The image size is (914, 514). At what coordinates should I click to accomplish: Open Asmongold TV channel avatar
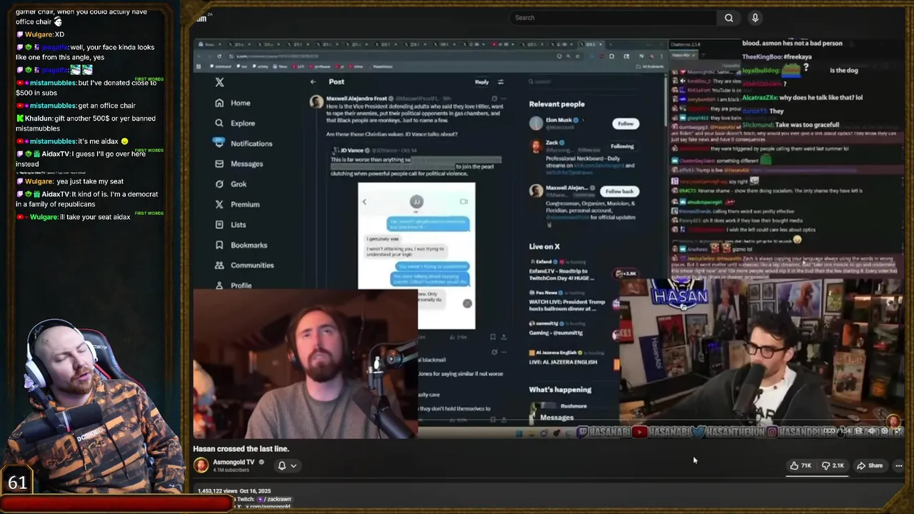coord(201,465)
